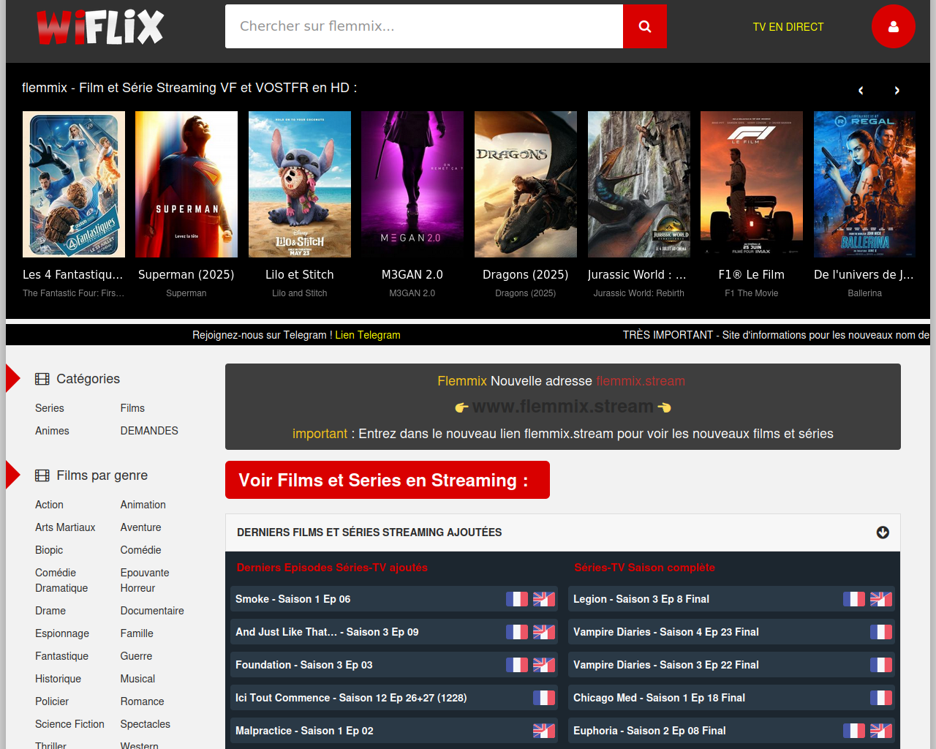Open the Series category

coord(50,408)
